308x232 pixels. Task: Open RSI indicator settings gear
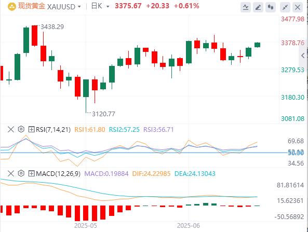click(x=21, y=129)
